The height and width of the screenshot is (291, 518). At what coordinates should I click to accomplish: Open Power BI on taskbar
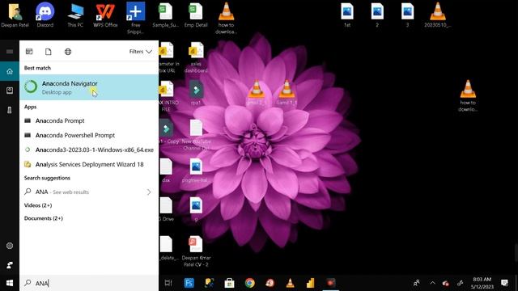[310, 283]
